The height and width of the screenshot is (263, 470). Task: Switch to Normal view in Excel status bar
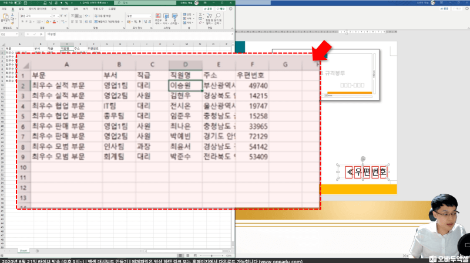180,255
